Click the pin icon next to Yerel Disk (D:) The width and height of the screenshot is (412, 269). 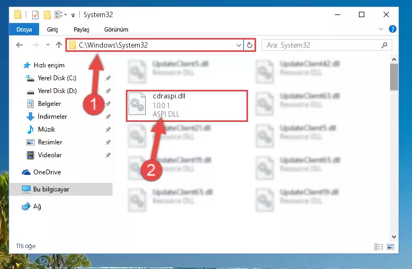[108, 91]
